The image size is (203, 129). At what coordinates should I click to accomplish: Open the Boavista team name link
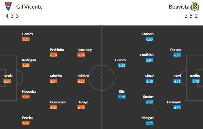pyautogui.click(x=179, y=7)
